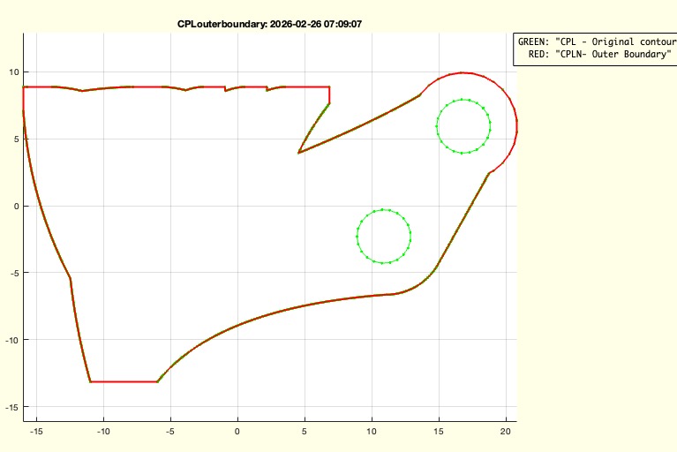Click the bottom-left corner of the contour
This screenshot has height=452, width=677.
click(90, 381)
